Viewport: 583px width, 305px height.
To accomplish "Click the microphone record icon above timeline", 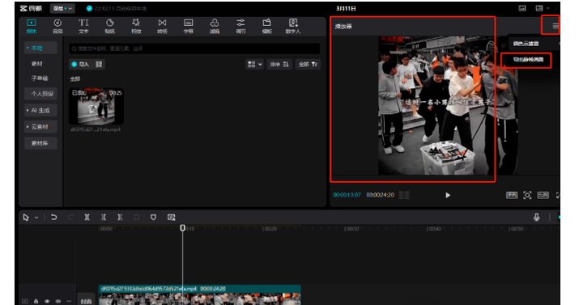I will [536, 218].
